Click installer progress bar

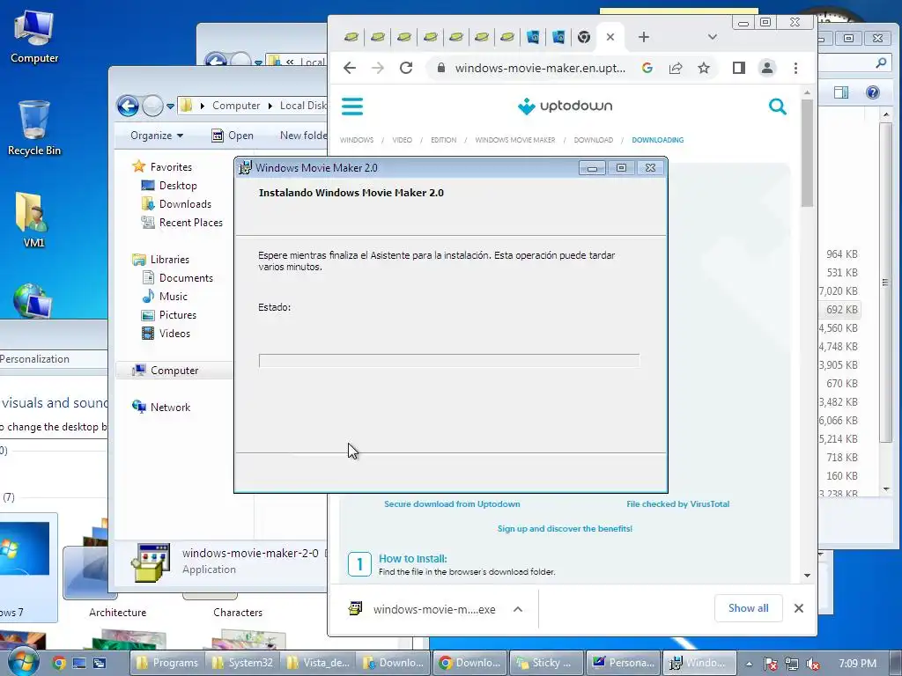point(448,360)
